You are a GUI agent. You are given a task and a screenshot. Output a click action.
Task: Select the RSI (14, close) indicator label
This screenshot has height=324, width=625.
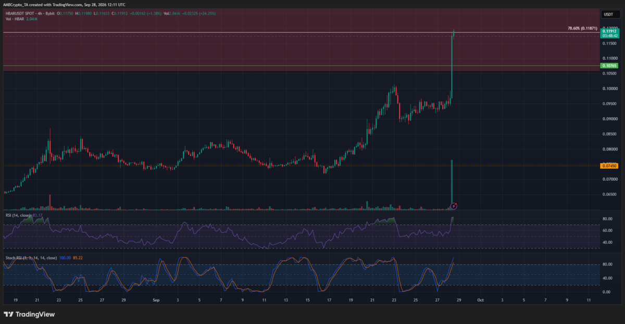pyautogui.click(x=17, y=214)
